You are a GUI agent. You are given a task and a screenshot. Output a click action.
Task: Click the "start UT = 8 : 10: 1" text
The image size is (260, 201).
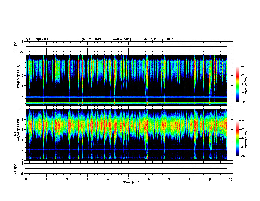(159, 39)
